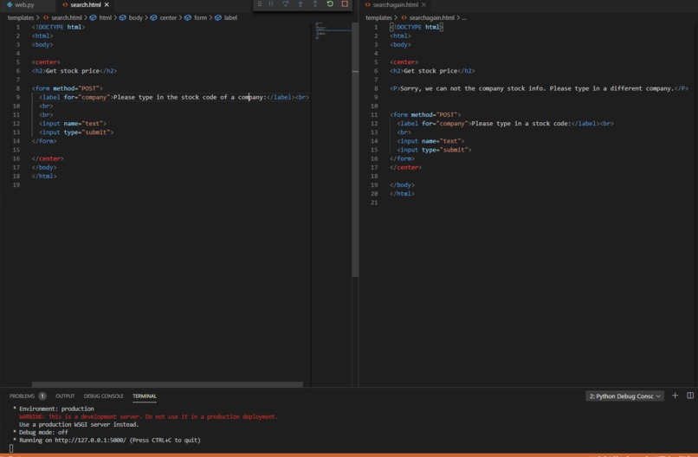Click the red WARNING line in terminal
This screenshot has height=457, width=698.
coord(148,416)
